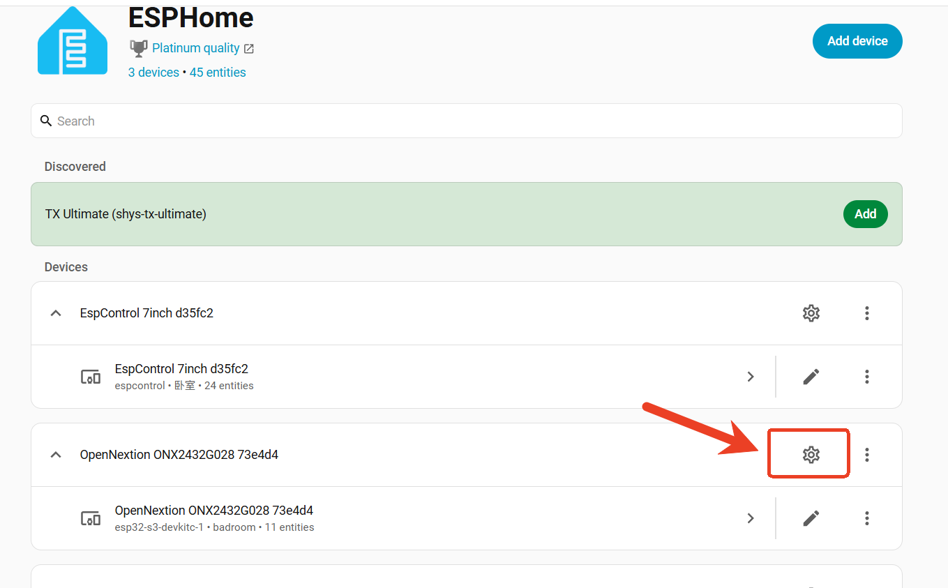Open three-dot menu on EspControl device row
Image resolution: width=948 pixels, height=588 pixels.
[867, 377]
